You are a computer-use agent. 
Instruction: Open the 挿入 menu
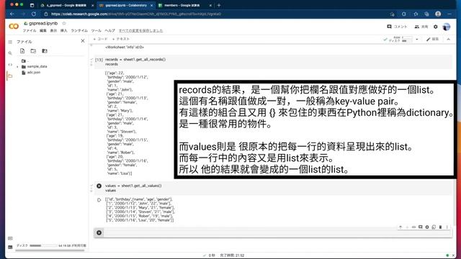coord(63,30)
